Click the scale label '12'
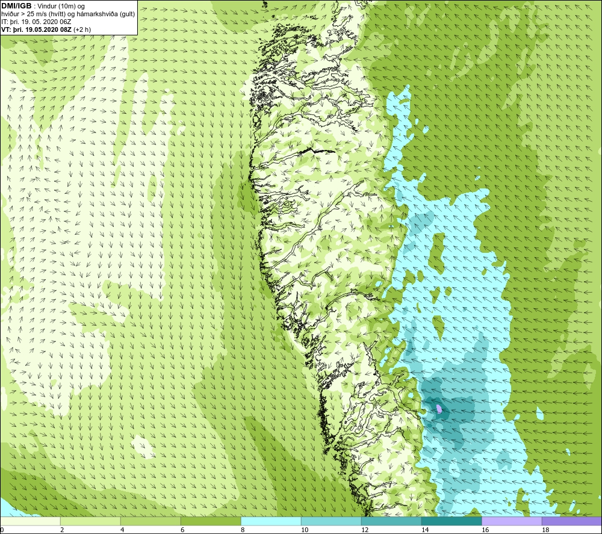 [x=365, y=530]
